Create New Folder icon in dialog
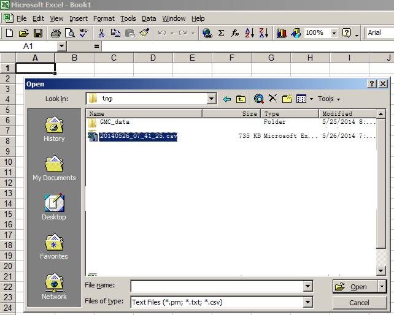 point(287,99)
